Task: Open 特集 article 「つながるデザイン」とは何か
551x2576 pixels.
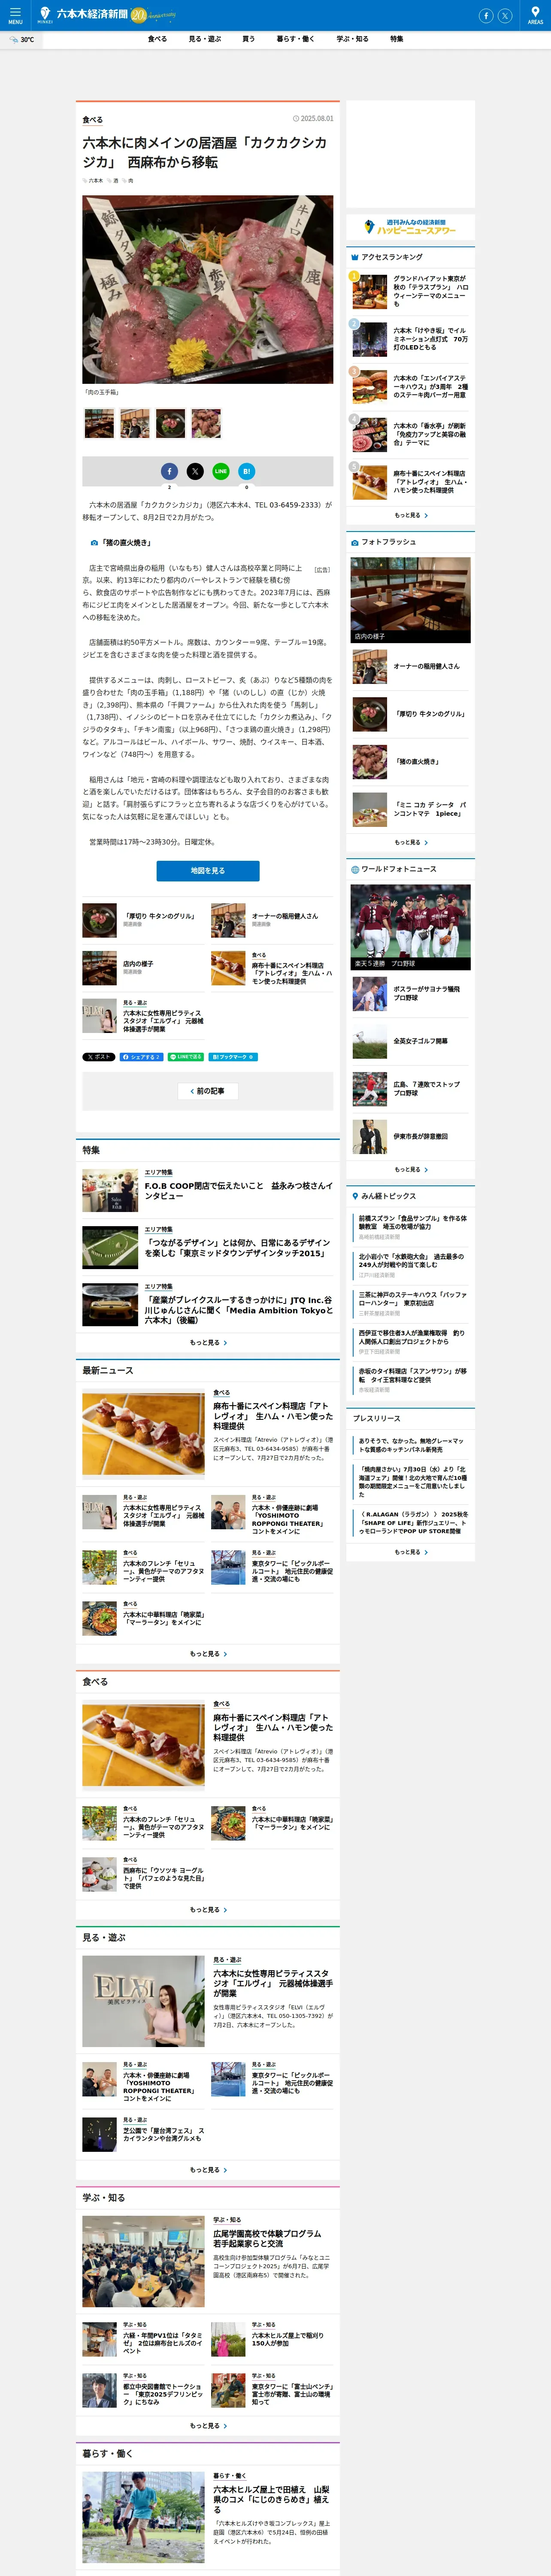Action: 208,1247
